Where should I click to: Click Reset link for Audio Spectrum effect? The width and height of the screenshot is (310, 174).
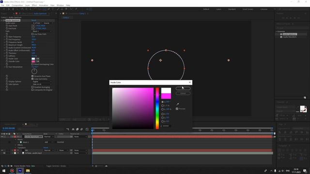tap(34, 20)
